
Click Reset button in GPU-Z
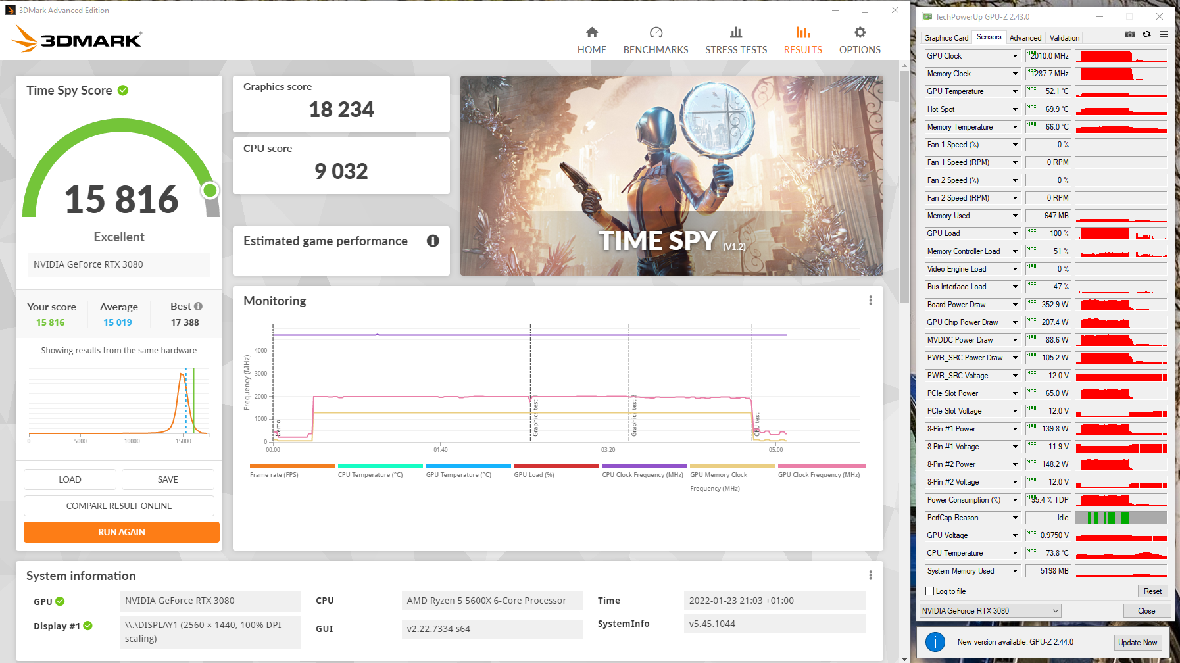[x=1152, y=591]
